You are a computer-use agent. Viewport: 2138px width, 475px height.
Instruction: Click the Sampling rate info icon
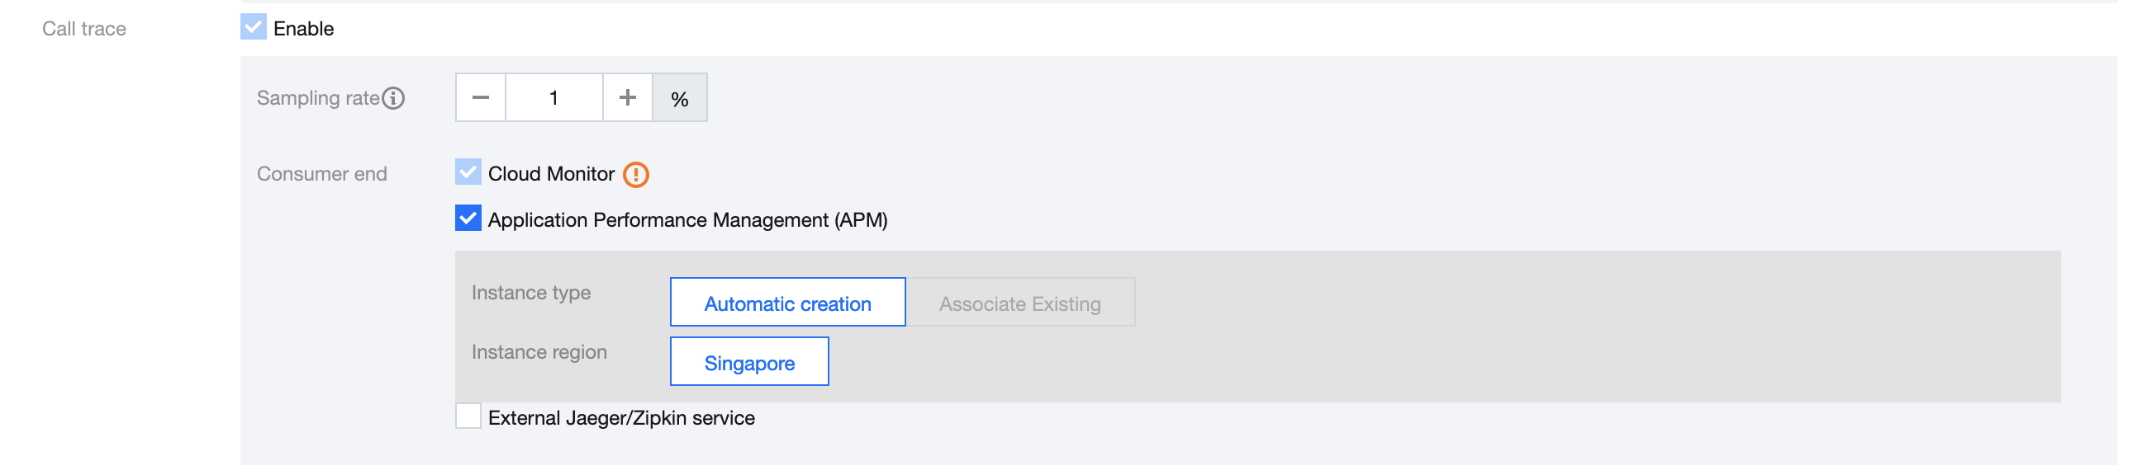pyautogui.click(x=394, y=99)
